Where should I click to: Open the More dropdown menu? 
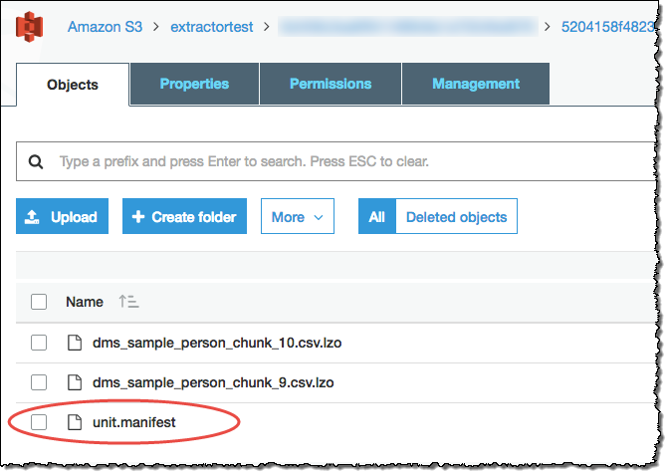(297, 216)
